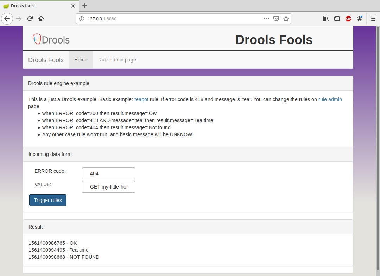
Task: Click the VALUE input field
Action: click(108, 187)
